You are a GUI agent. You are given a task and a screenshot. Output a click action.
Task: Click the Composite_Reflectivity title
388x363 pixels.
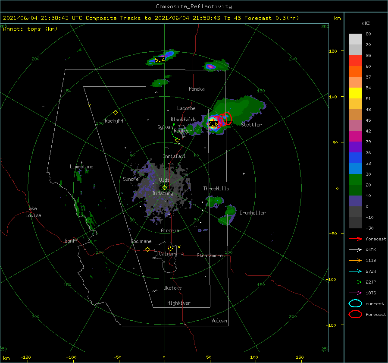pos(194,6)
